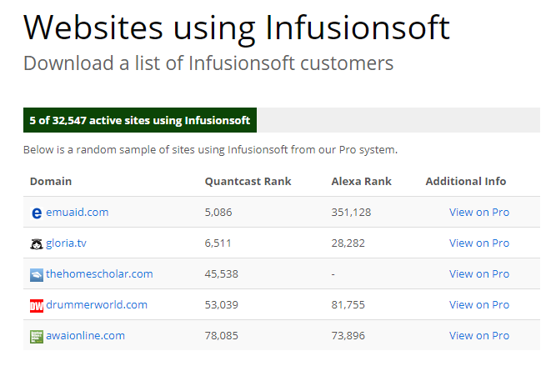This screenshot has width=541, height=371.
Task: Select the Alexa rank value 81,755
Action: click(x=348, y=305)
